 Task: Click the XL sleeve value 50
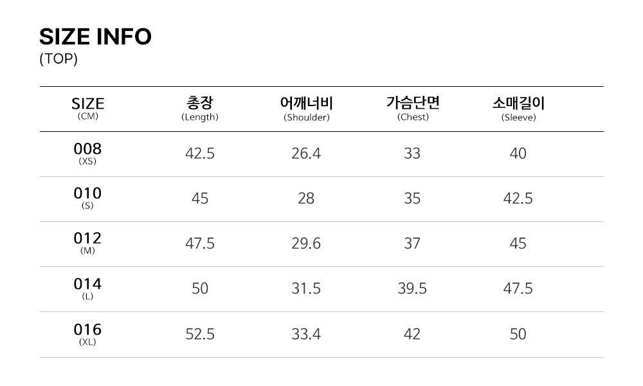[x=518, y=335]
